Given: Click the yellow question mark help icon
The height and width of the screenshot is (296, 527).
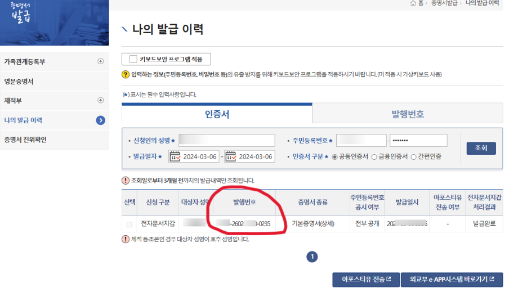Looking at the screenshot, I should coord(126,74).
